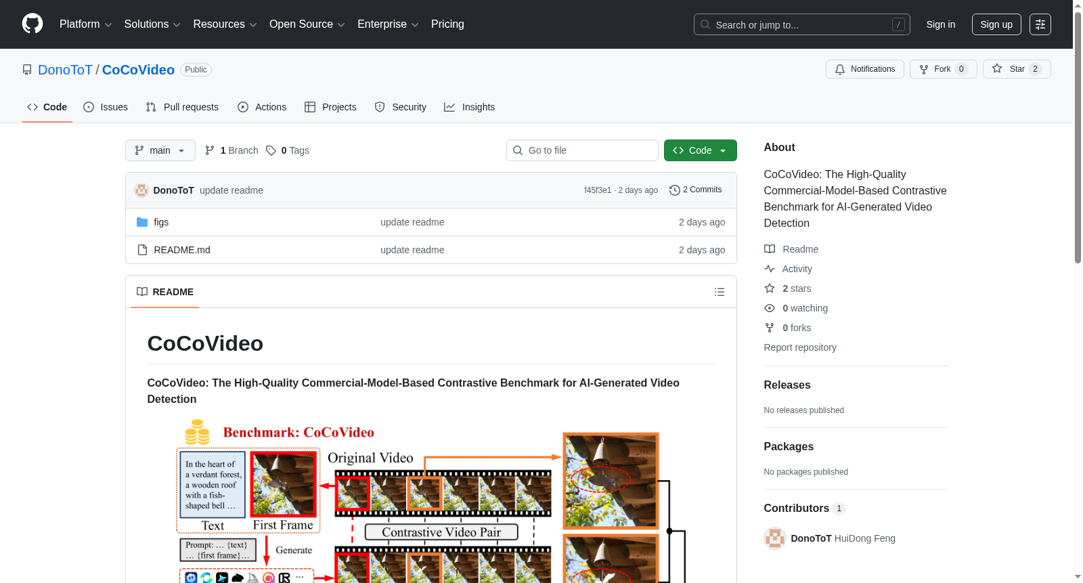1083x583 pixels.
Task: Switch to the Security tab
Action: (401, 107)
